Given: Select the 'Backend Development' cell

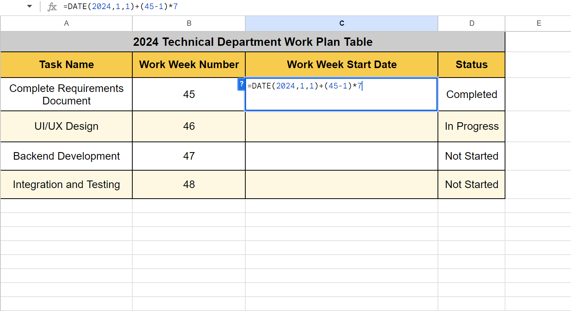Looking at the screenshot, I should (x=66, y=156).
